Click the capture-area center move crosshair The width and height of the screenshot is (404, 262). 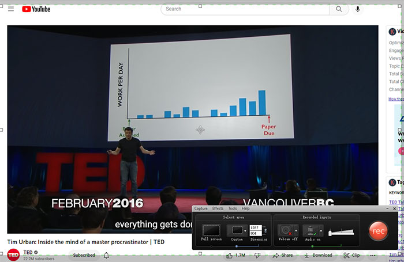point(200,130)
